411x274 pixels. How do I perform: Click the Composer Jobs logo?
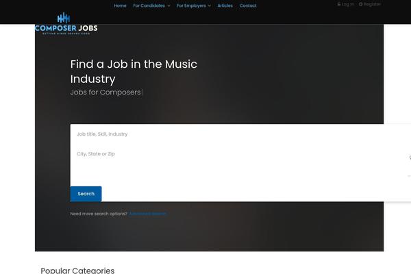click(66, 23)
